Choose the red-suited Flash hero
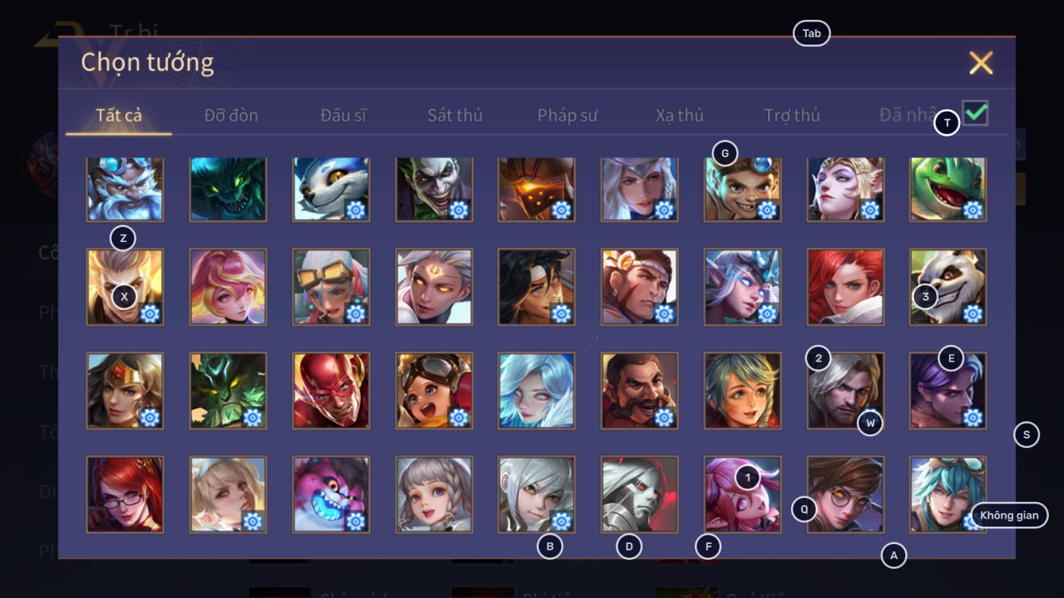Screen dimensions: 1064x598 (x=331, y=390)
